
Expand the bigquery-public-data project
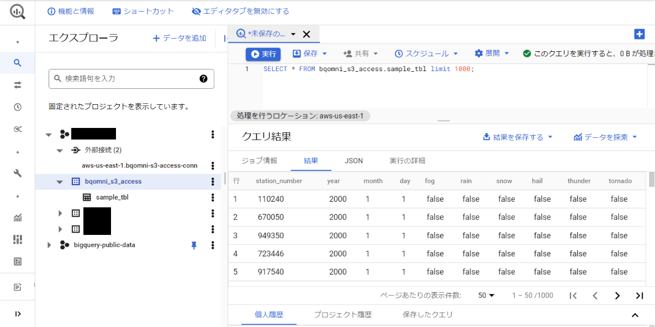[49, 245]
